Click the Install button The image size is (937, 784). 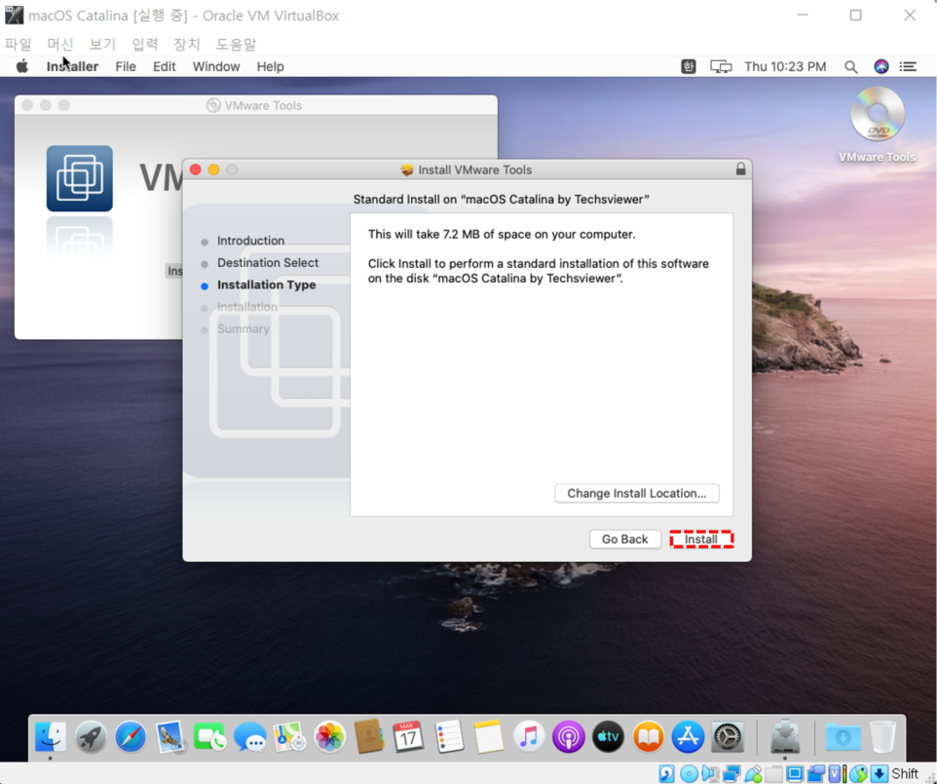(701, 539)
